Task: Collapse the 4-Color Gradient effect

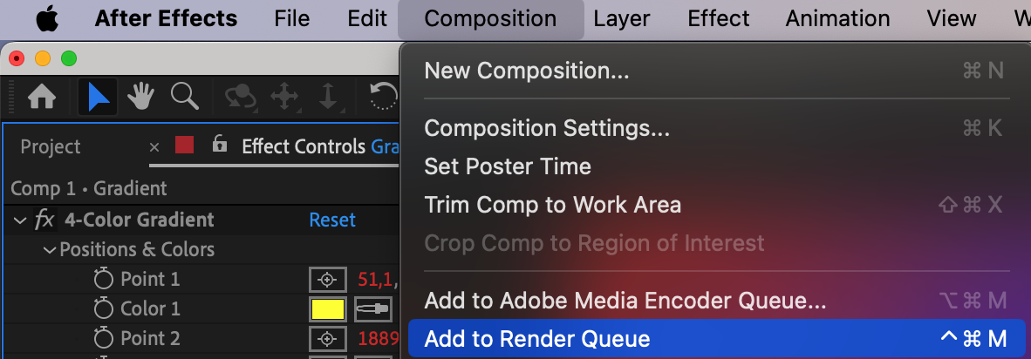Action: point(20,220)
